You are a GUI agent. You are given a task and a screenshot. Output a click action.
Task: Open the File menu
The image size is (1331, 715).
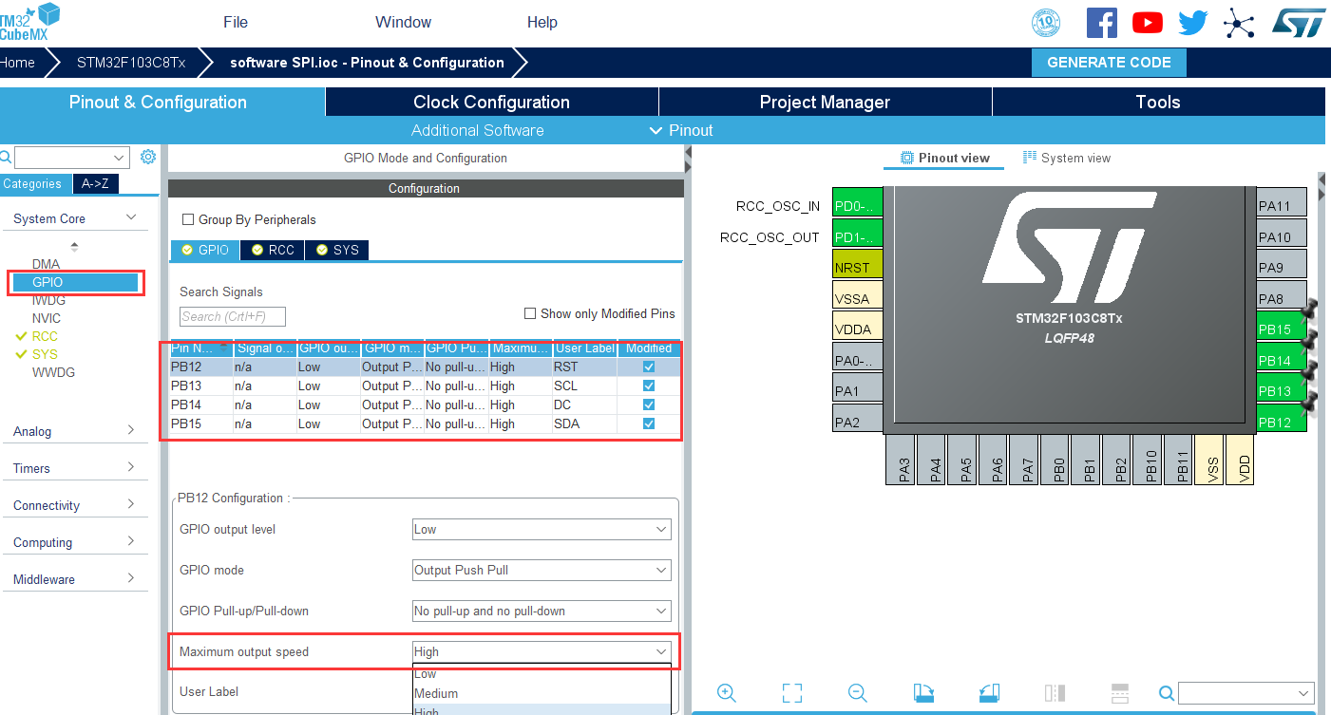[x=236, y=22]
